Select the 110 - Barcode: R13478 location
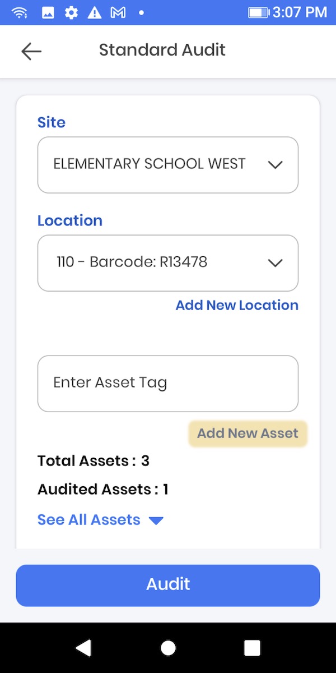This screenshot has height=673, width=336. click(132, 262)
